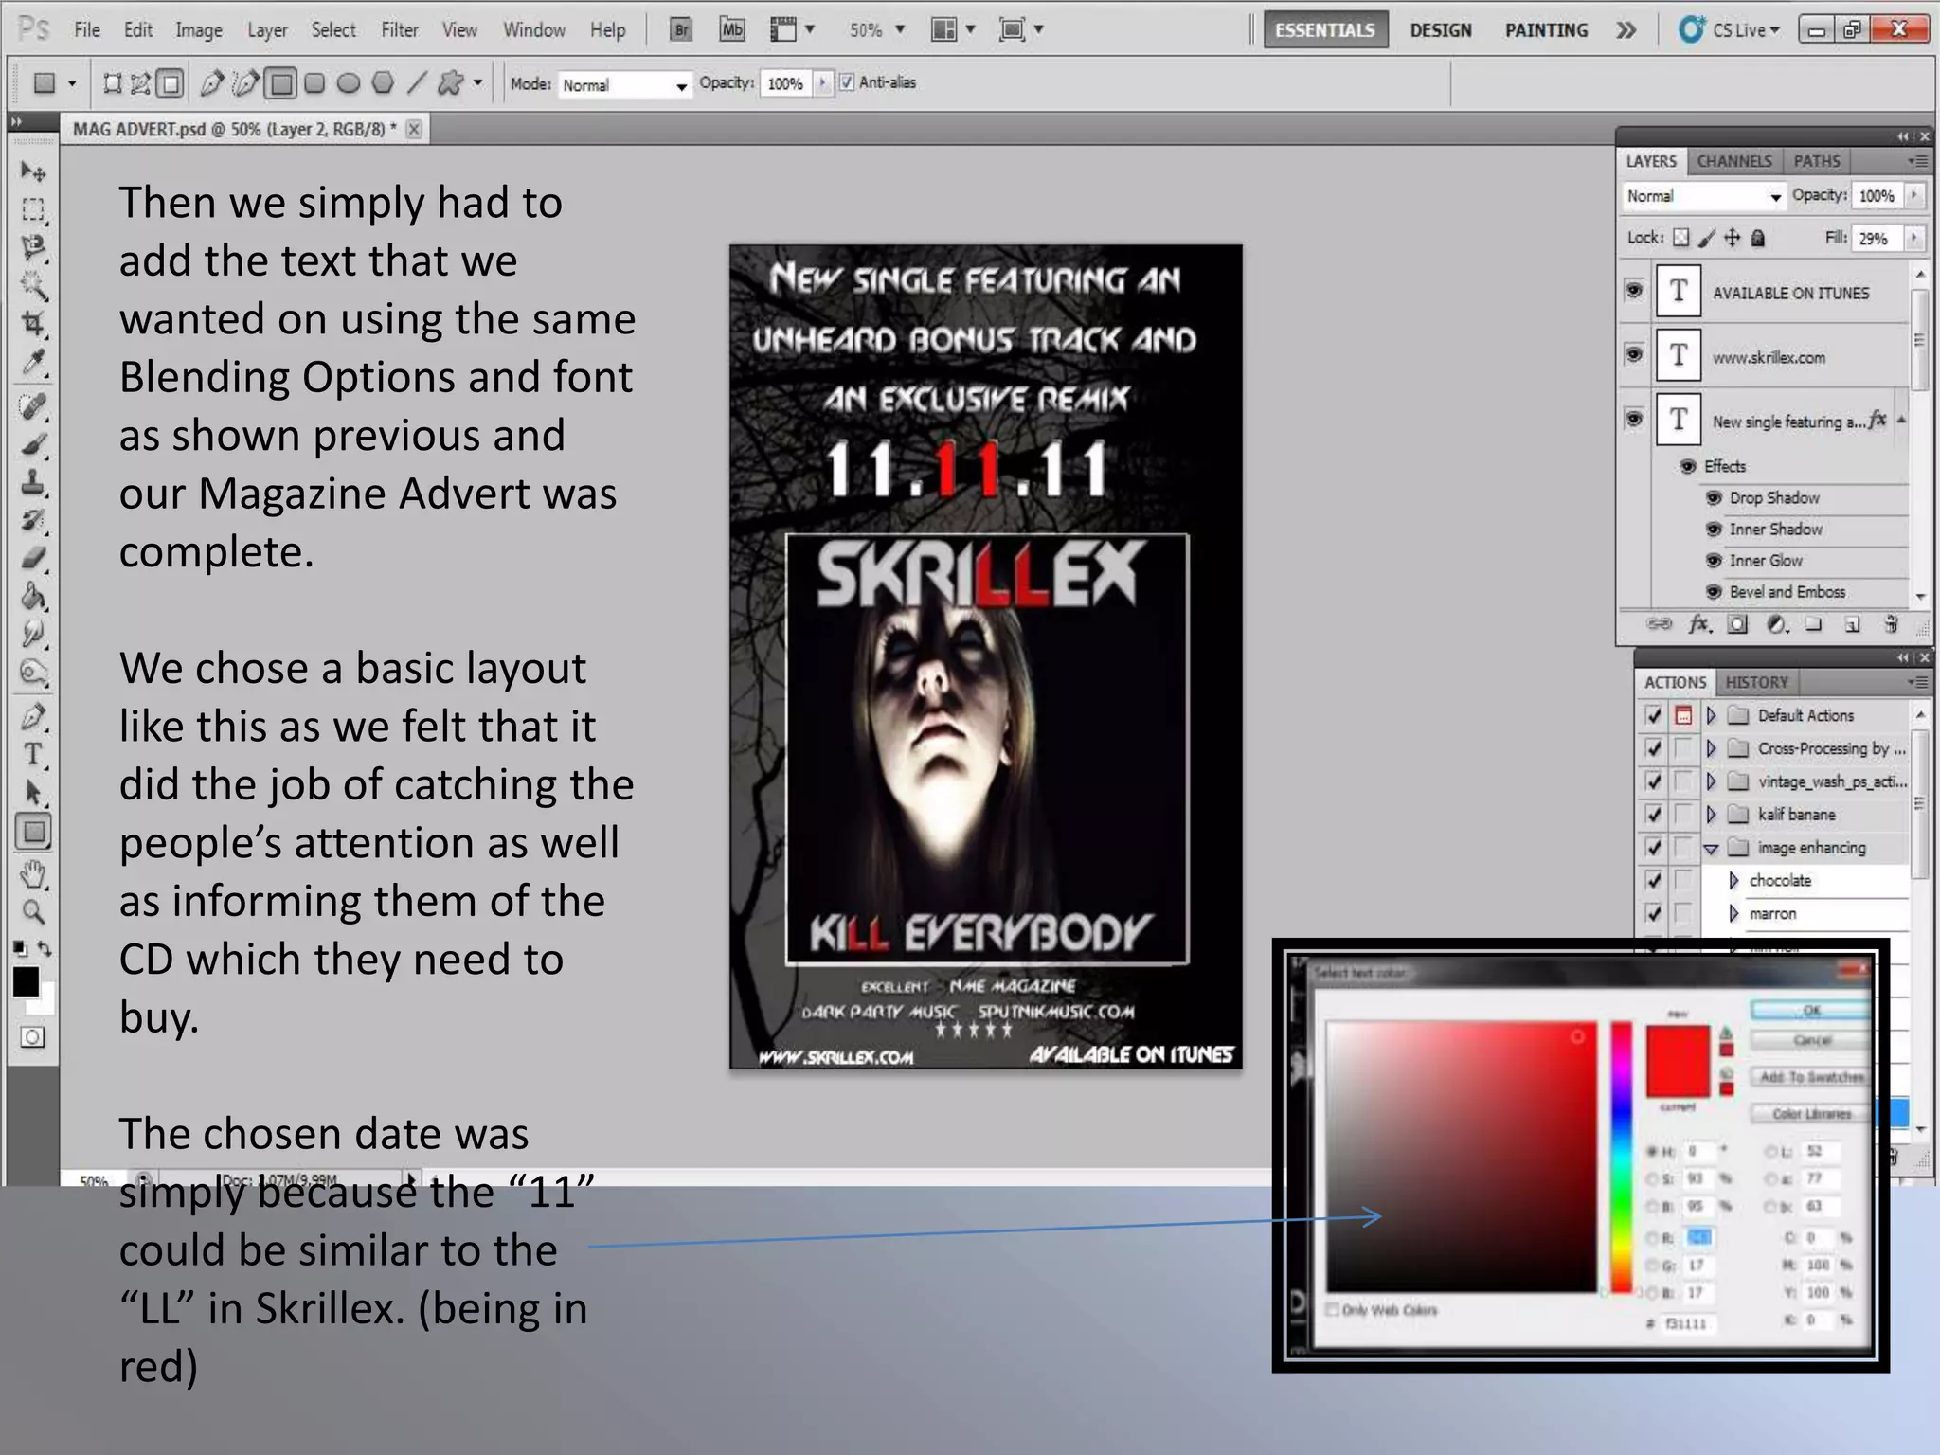Select the Eraser tool

pyautogui.click(x=33, y=558)
